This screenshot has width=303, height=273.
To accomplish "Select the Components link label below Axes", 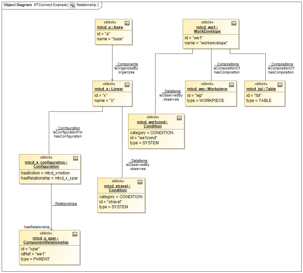I will coord(126,64).
